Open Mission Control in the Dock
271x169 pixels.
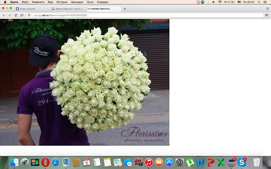click(35, 162)
